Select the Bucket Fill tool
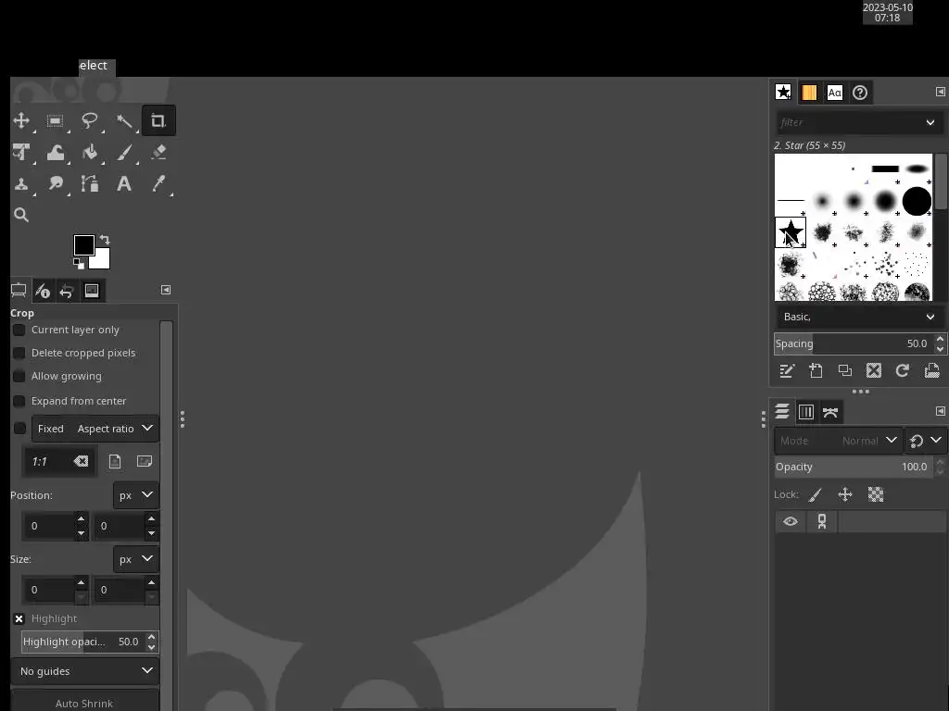Screen dimensions: 949x711 coord(90,152)
